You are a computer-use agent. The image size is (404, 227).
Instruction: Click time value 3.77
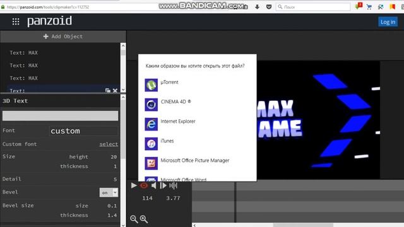(173, 198)
